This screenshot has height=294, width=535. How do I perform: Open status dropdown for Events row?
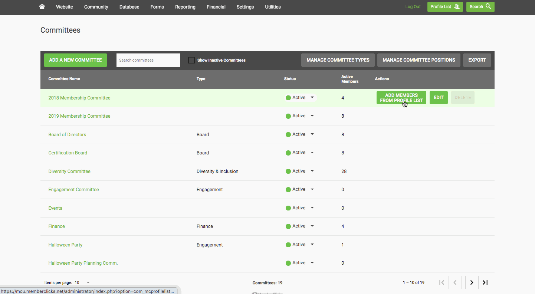pos(312,208)
